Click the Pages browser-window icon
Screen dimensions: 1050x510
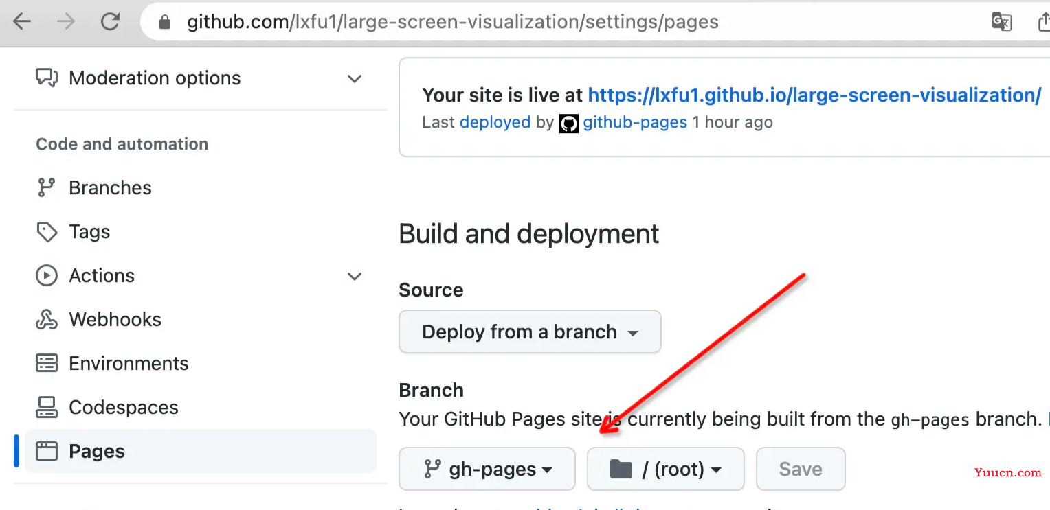pos(47,451)
